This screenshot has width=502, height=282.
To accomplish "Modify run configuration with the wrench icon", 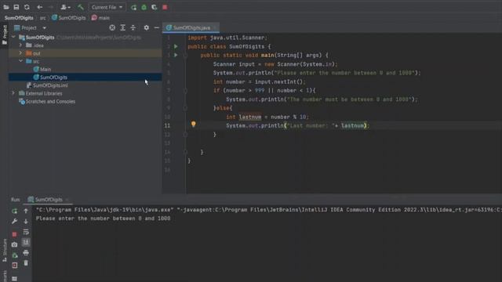I will pos(14,221).
